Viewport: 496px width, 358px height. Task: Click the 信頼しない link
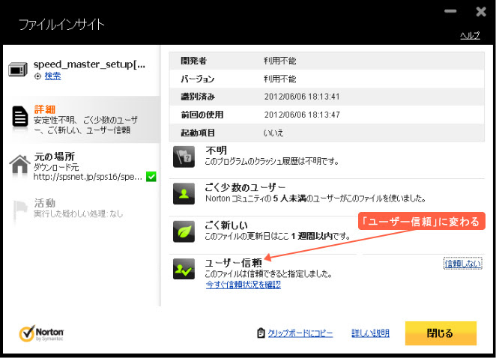point(463,264)
